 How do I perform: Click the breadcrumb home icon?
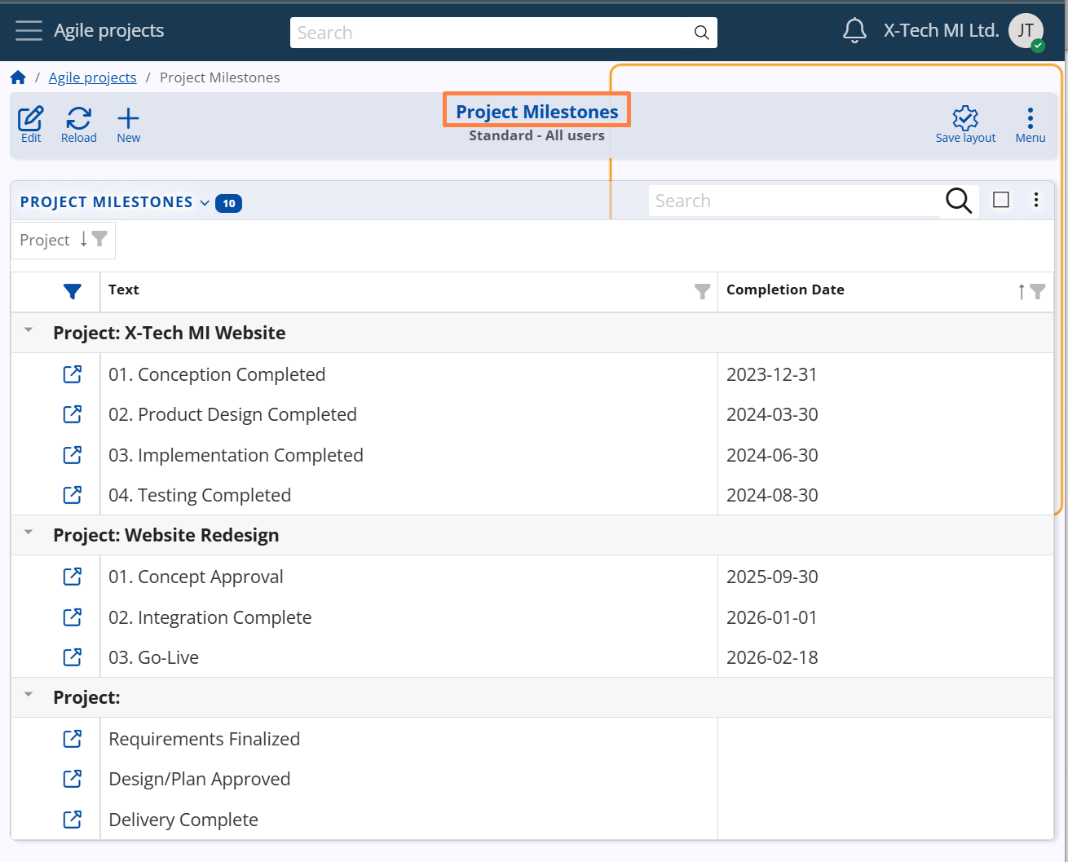(18, 77)
